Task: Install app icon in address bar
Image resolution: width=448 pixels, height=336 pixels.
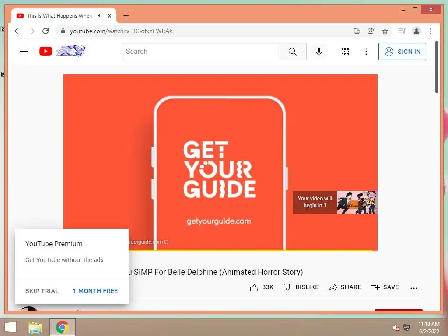Action: pos(357,31)
